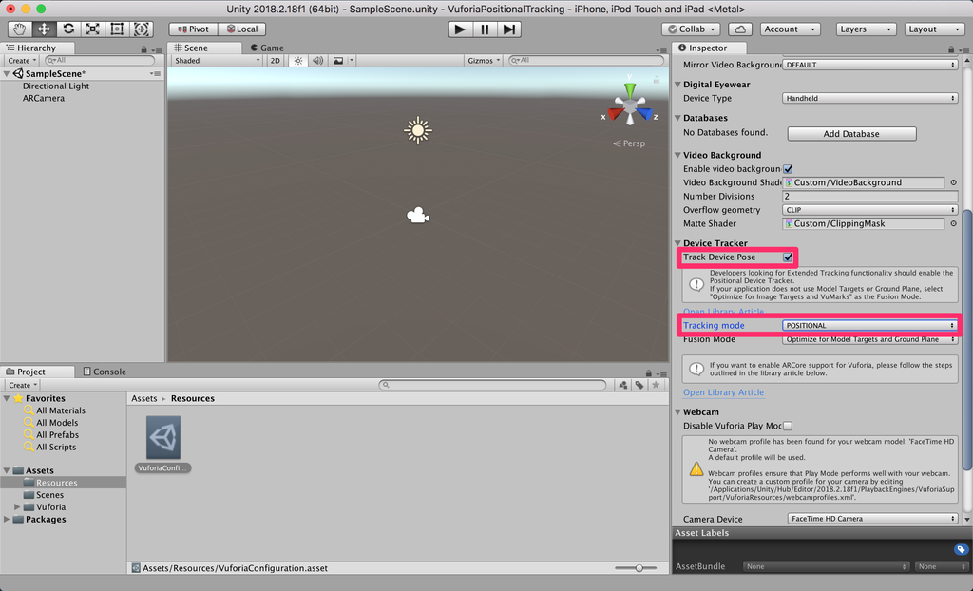Click the favorites star icon in Project toolbar
The width and height of the screenshot is (973, 591).
[656, 385]
